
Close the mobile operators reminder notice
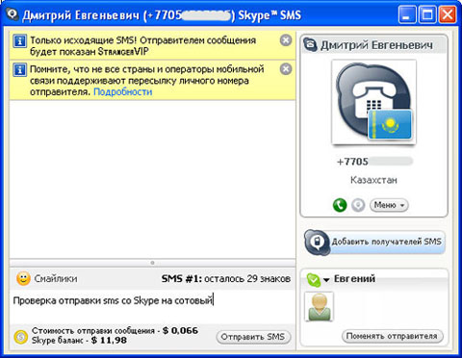click(x=286, y=69)
